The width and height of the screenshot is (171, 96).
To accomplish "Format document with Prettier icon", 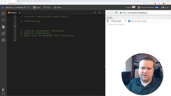I will tap(95, 13).
